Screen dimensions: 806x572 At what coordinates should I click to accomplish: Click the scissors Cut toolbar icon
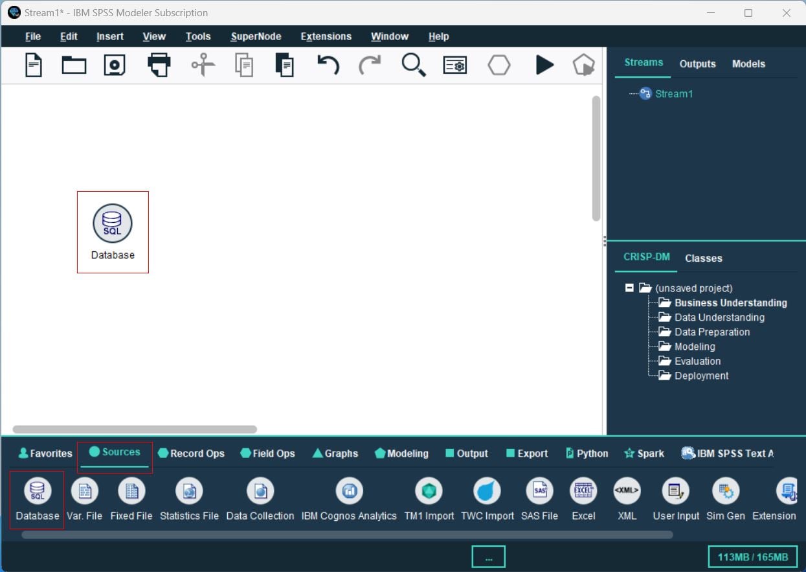tap(203, 65)
